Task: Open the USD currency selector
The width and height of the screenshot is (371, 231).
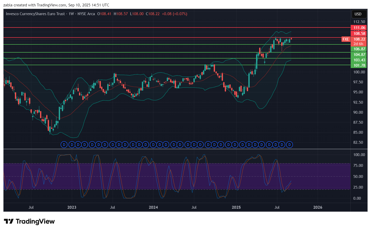Action: coord(358,14)
